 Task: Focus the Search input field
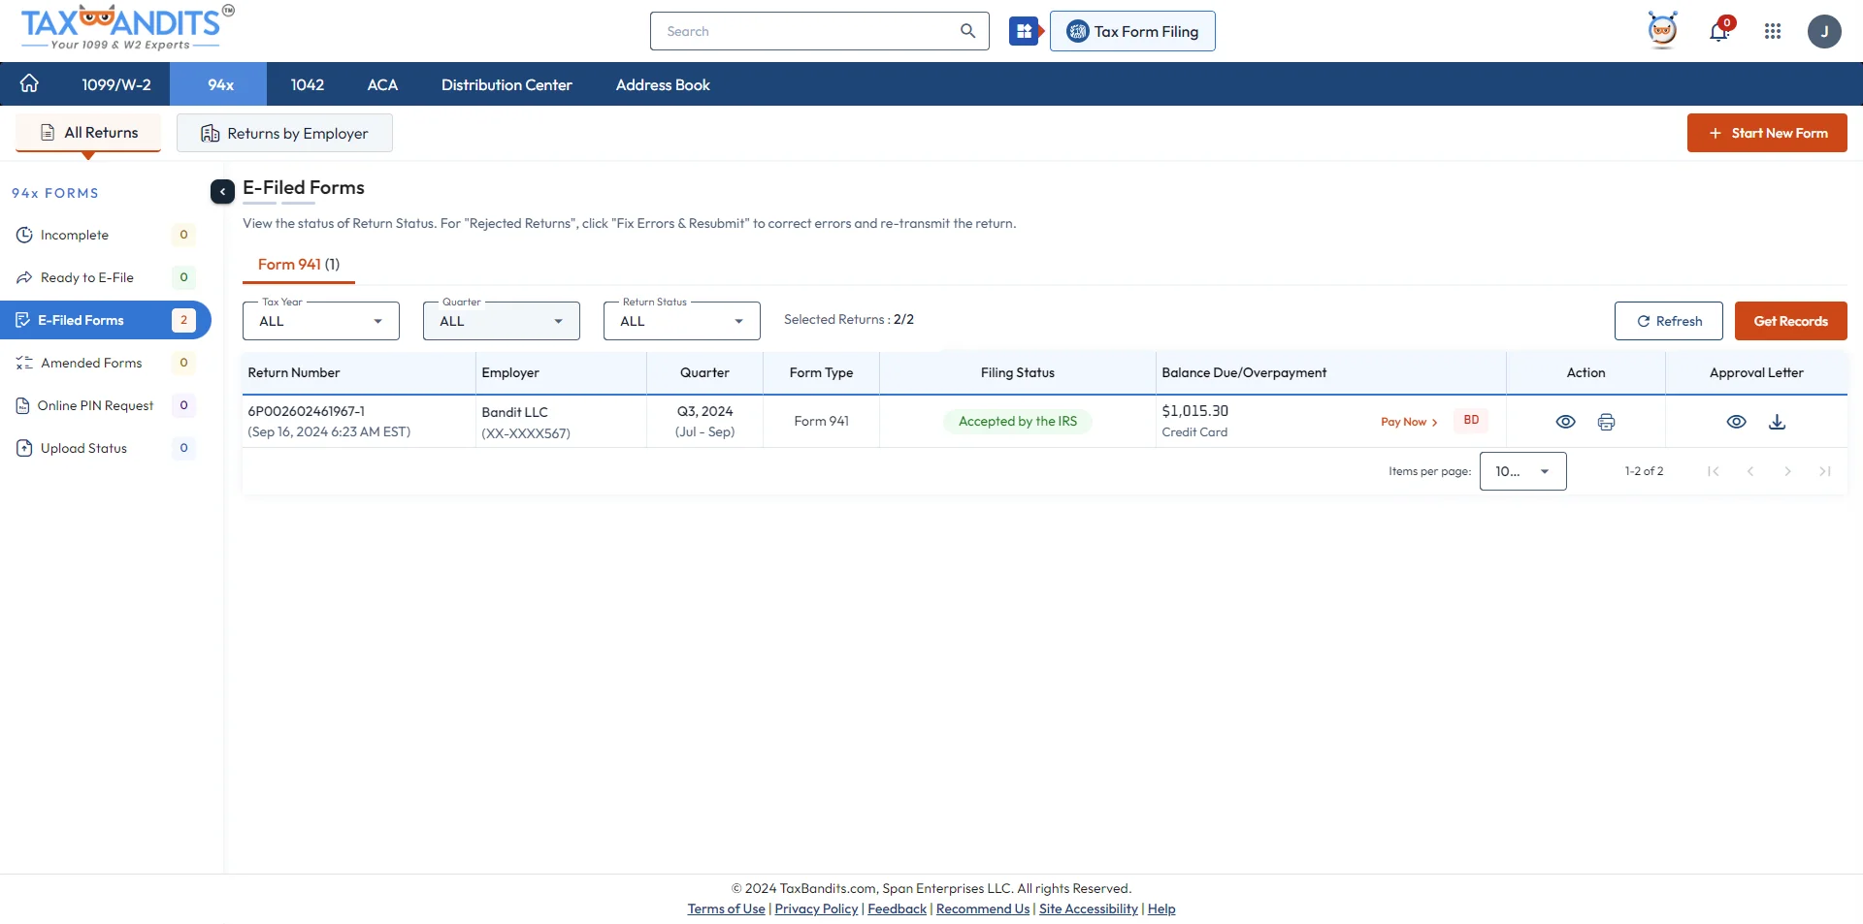(820, 31)
